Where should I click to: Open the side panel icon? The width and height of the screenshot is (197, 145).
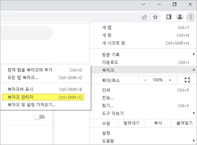pyautogui.click(x=169, y=17)
